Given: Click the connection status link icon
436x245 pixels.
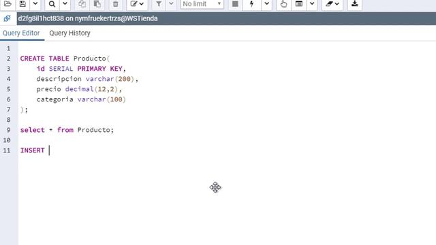Looking at the screenshot, I should tap(7, 18).
